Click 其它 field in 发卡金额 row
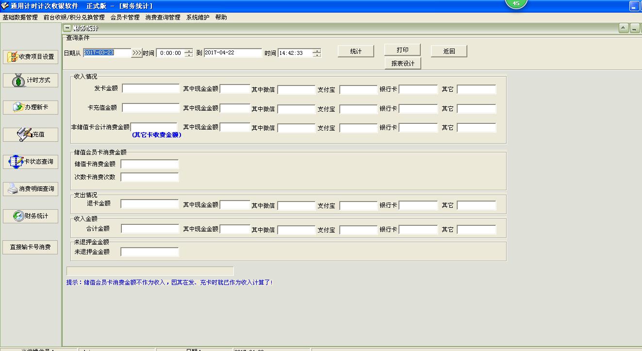 477,89
